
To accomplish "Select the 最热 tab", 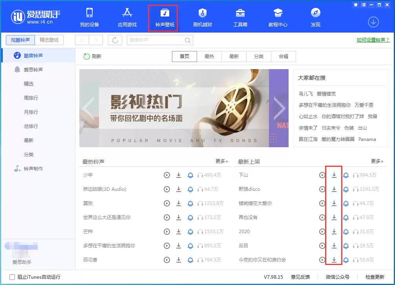I will (x=209, y=57).
